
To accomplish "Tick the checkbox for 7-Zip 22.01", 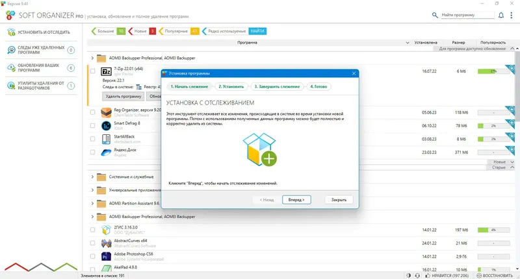I will pyautogui.click(x=92, y=71).
